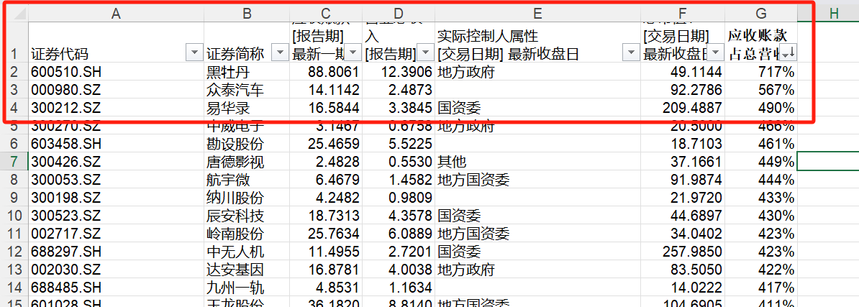This screenshot has height=307, width=859.
Task: Click the 勘设股份 name cell
Action: click(247, 144)
